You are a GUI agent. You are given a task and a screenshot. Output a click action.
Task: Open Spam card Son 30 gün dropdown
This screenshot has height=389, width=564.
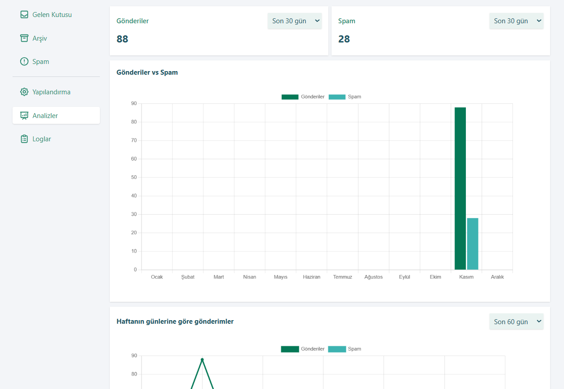click(x=517, y=21)
